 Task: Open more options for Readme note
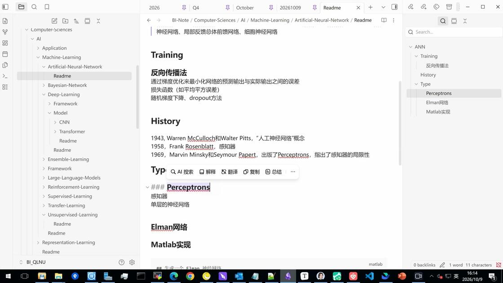pos(393,20)
